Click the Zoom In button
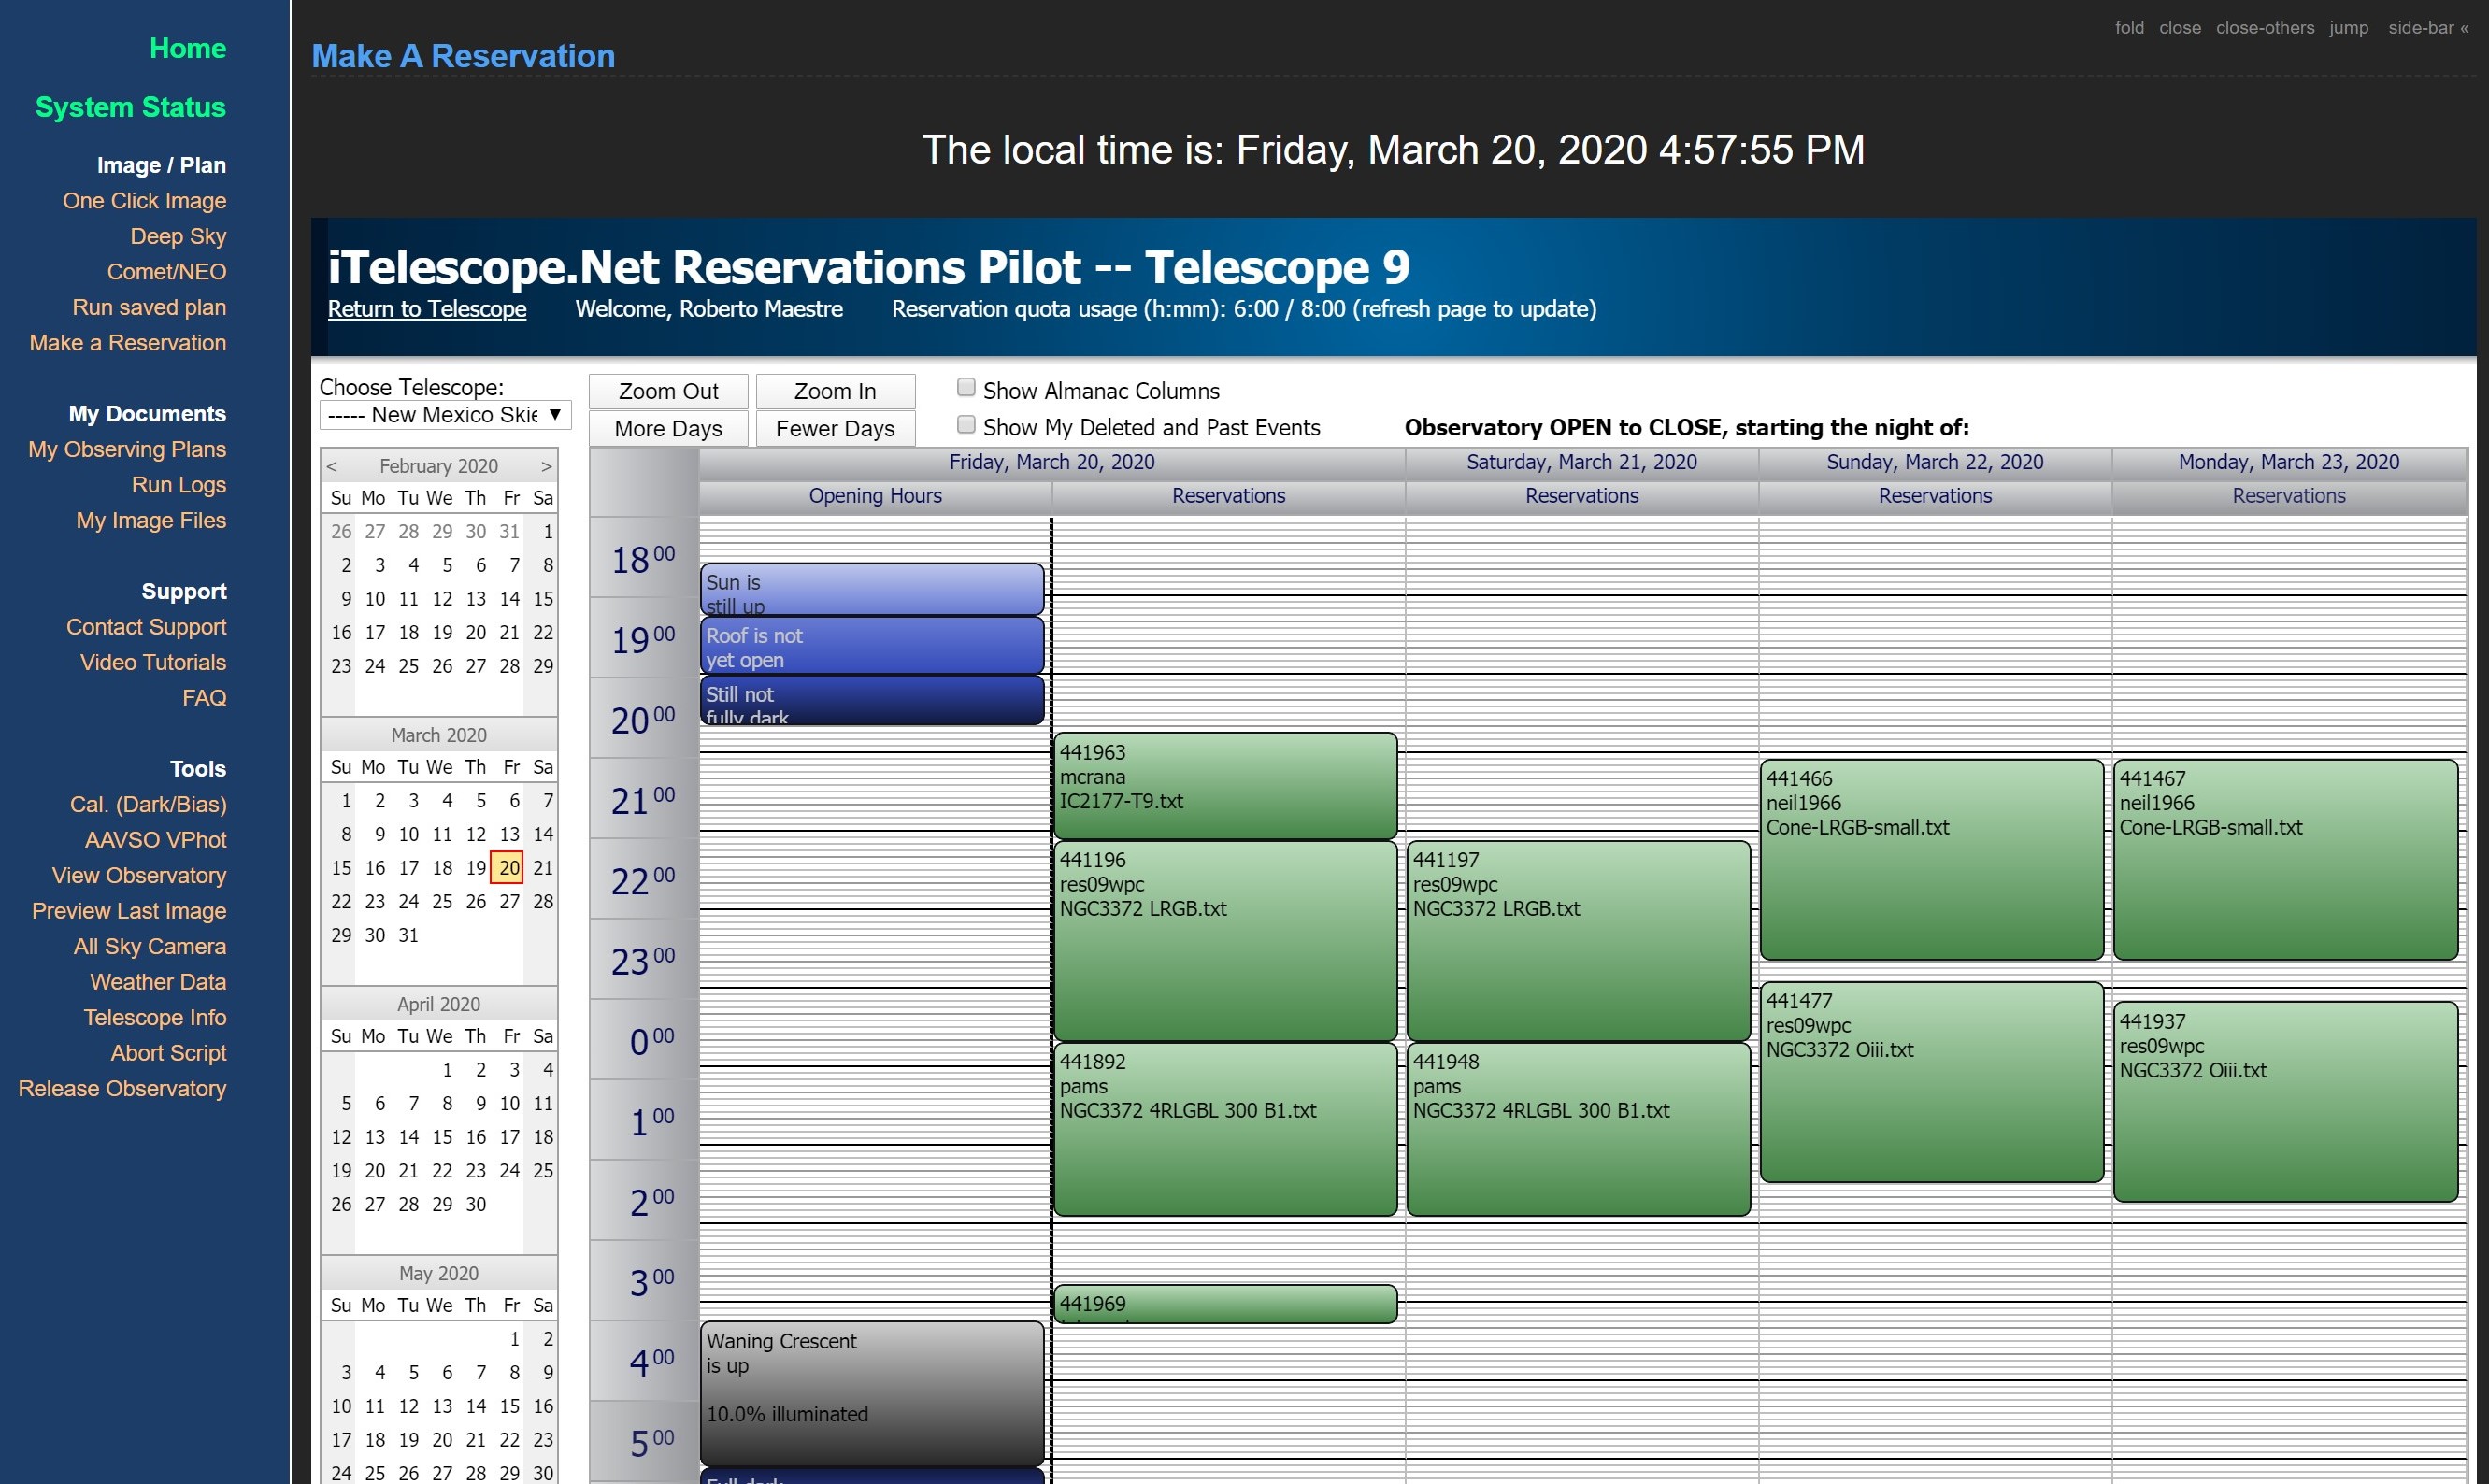The image size is (2489, 1484). point(835,391)
